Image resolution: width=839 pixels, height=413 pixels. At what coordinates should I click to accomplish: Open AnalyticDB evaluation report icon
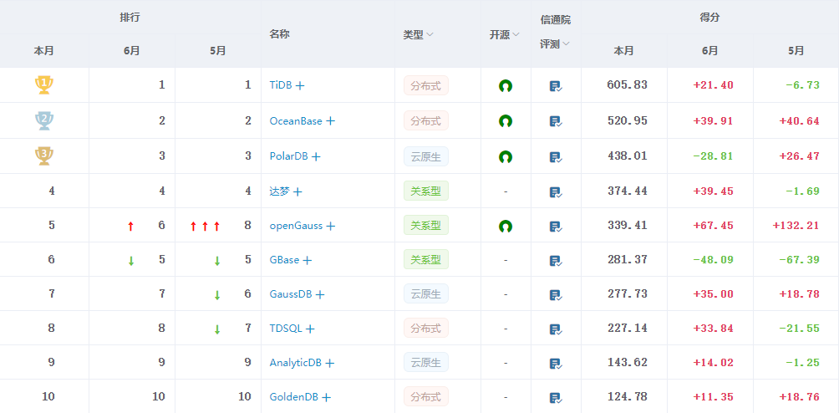[x=556, y=363]
